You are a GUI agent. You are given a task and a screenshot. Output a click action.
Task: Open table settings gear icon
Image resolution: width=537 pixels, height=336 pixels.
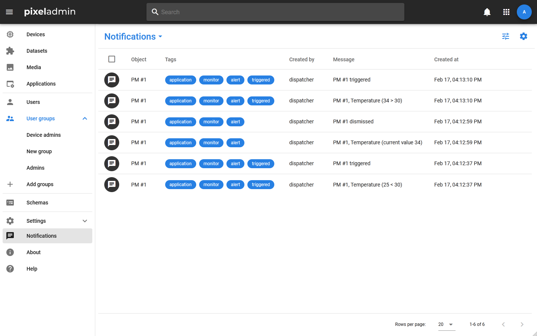524,36
